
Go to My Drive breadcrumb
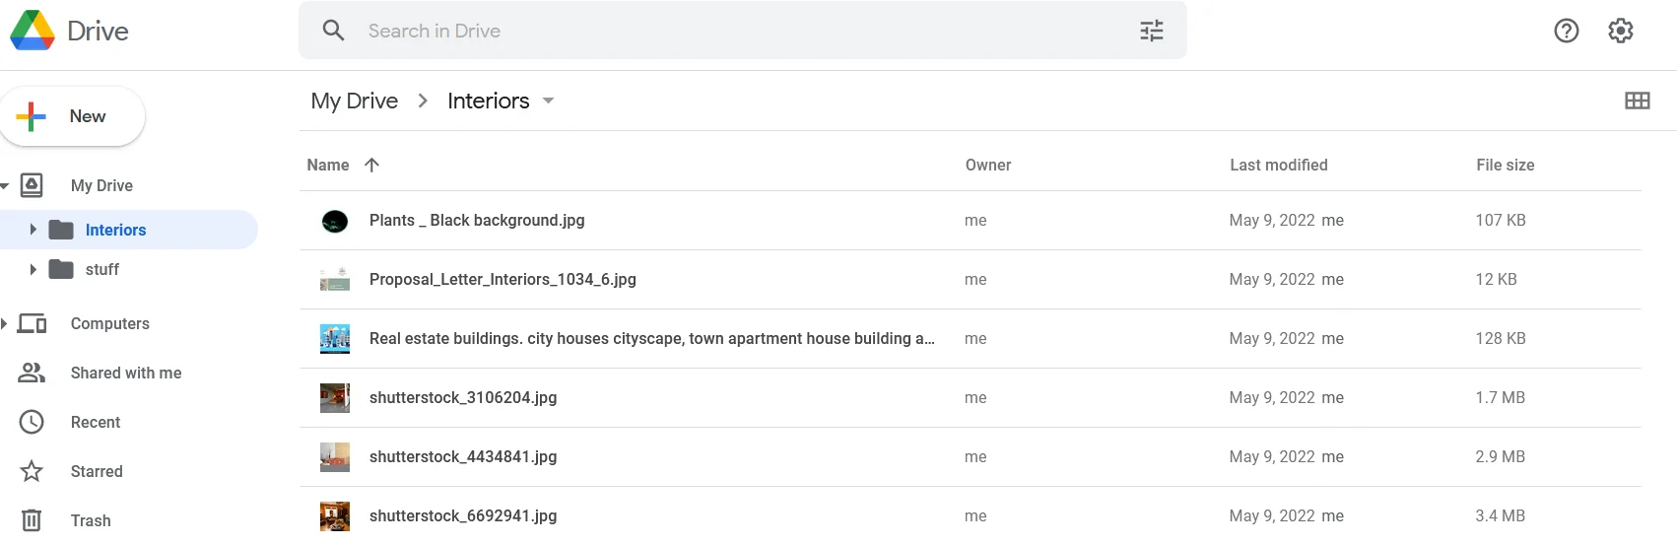pos(355,101)
